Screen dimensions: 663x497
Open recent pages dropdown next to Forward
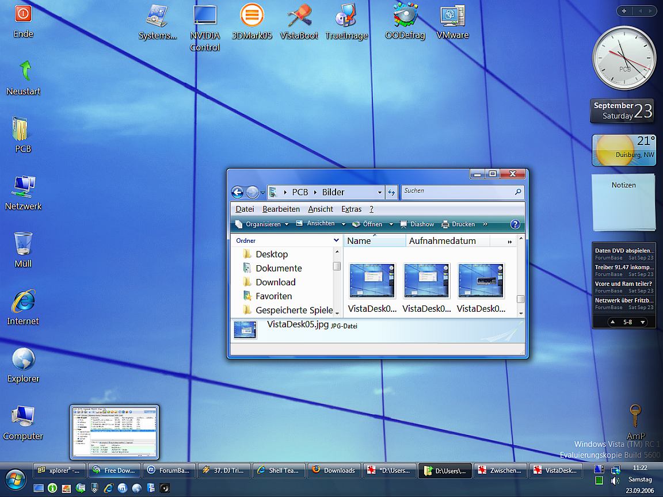[262, 193]
